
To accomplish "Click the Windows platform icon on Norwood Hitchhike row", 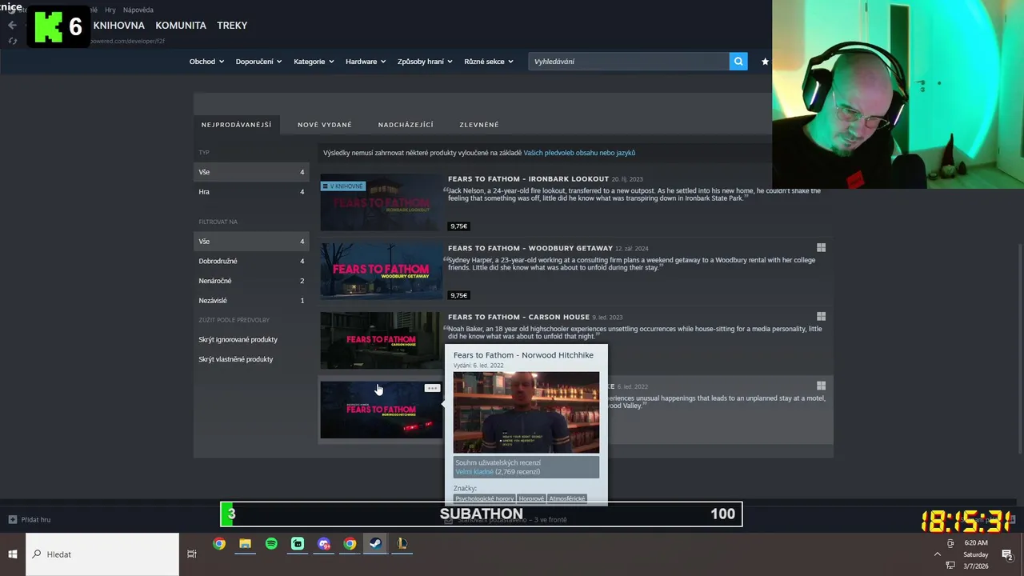I will point(821,386).
